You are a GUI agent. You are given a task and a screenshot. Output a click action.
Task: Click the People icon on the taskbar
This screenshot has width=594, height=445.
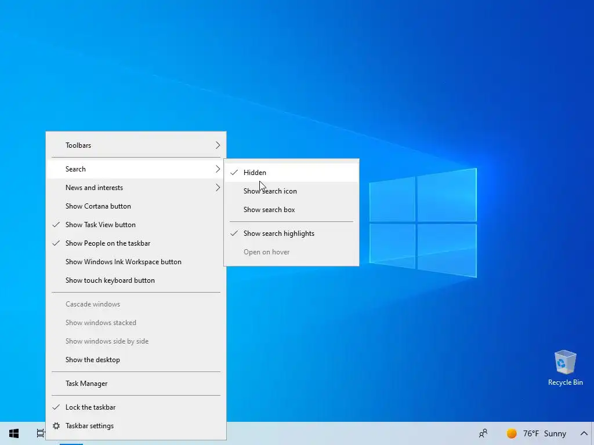point(483,433)
